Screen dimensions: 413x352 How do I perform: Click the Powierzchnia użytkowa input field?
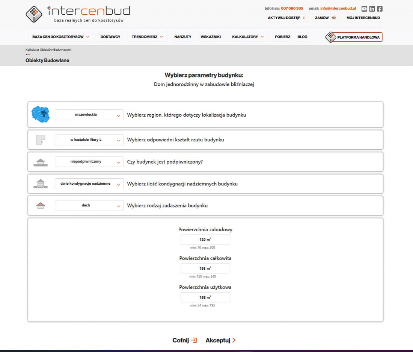coord(205,297)
